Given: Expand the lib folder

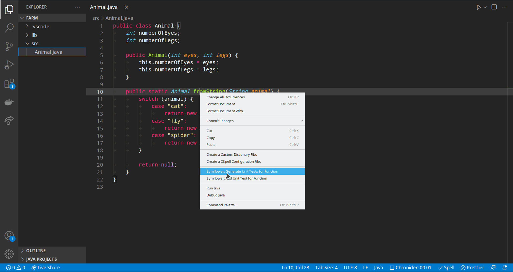Looking at the screenshot, I should pos(52,35).
